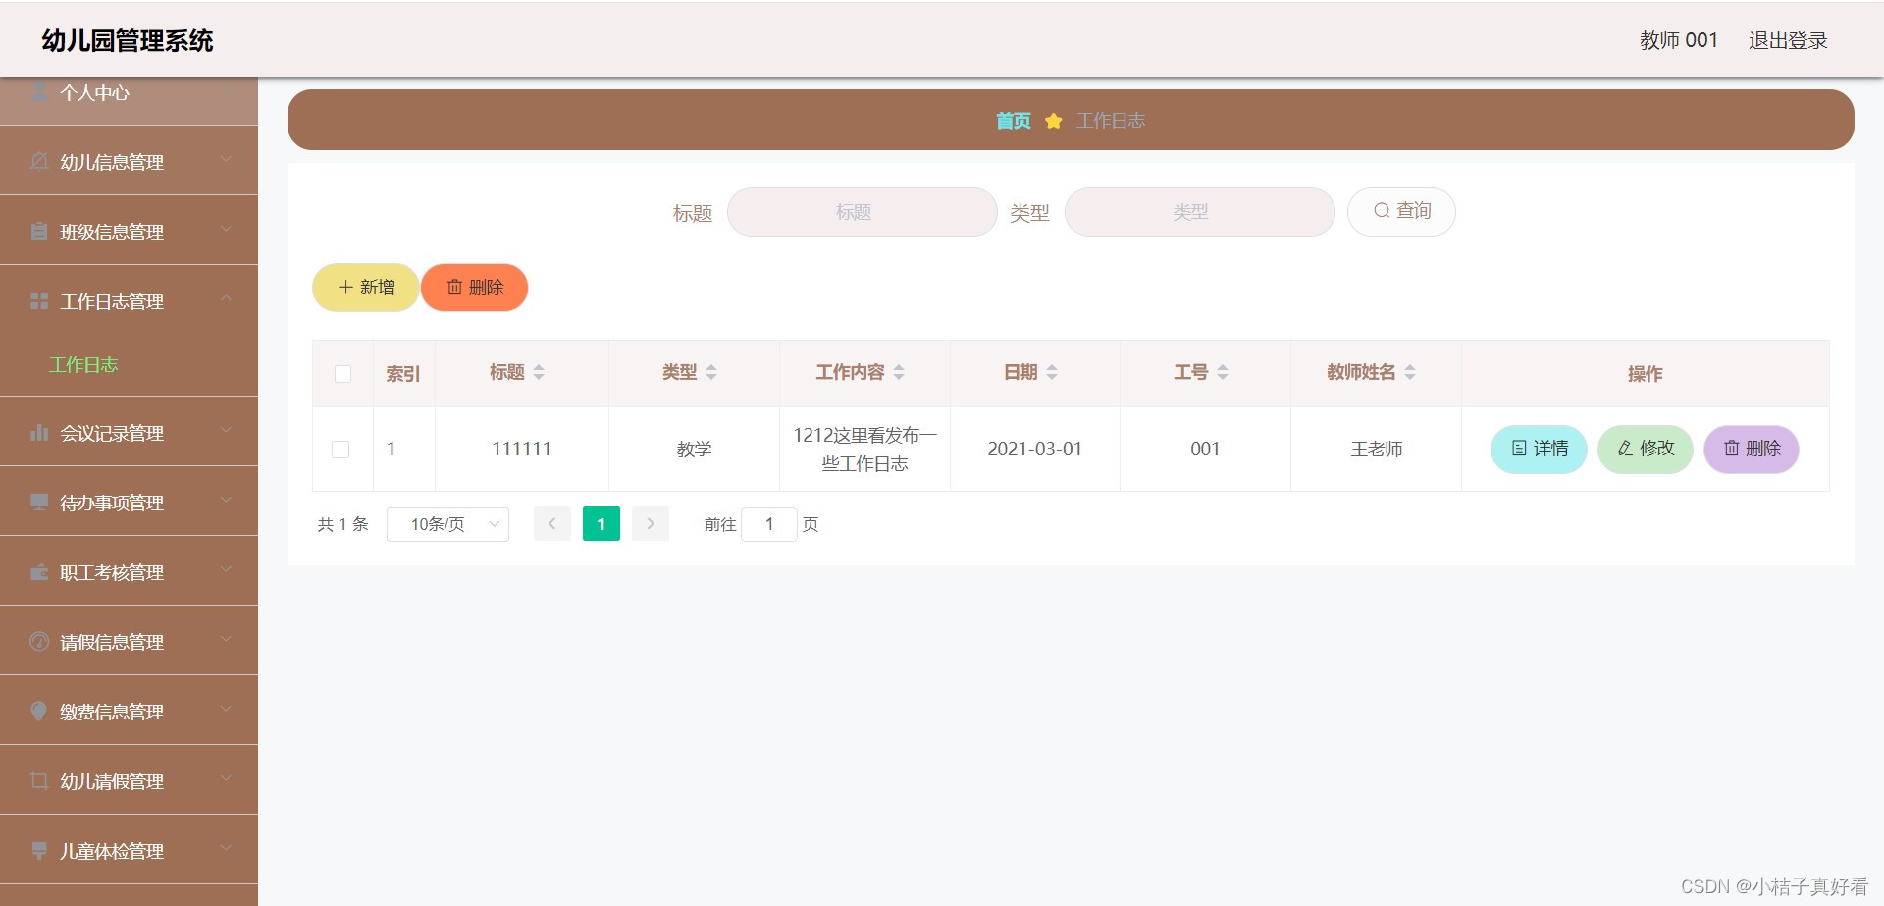Click the 工作日志 breadcrumb text
The height and width of the screenshot is (906, 1884).
point(1111,121)
